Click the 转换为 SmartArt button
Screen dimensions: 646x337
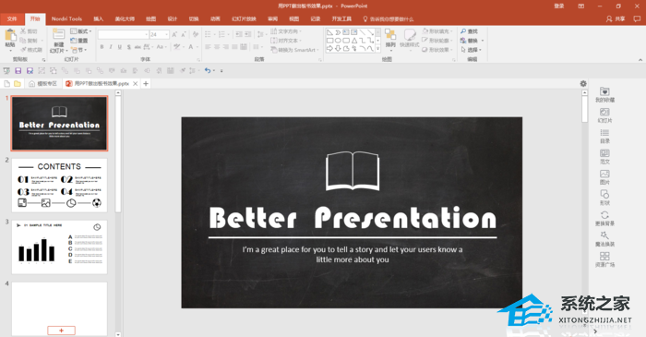click(x=295, y=50)
